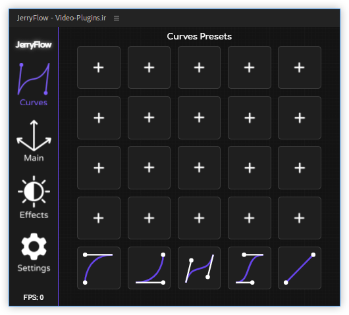This screenshot has height=315, width=349.
Task: Add preset in second row, middle slot
Action: (200, 118)
